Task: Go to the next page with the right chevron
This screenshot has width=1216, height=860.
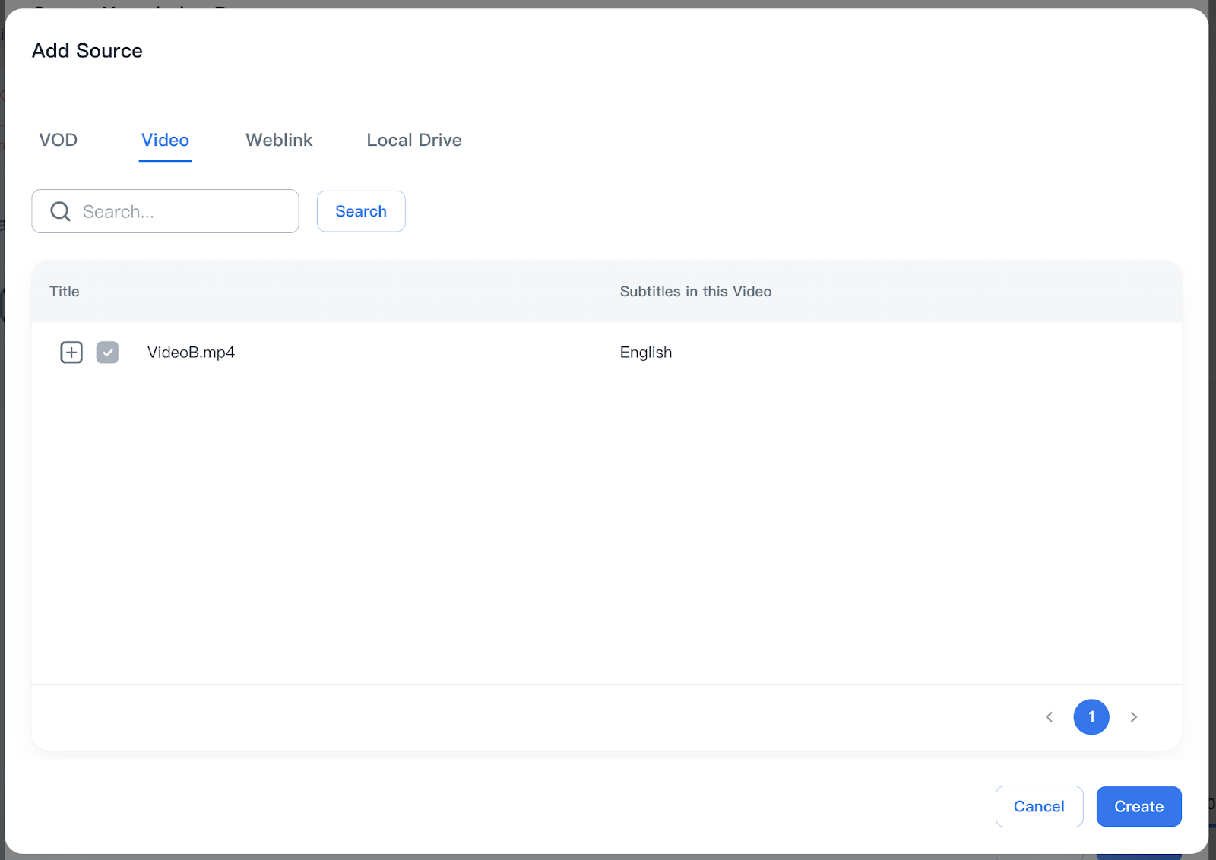Action: (x=1134, y=716)
